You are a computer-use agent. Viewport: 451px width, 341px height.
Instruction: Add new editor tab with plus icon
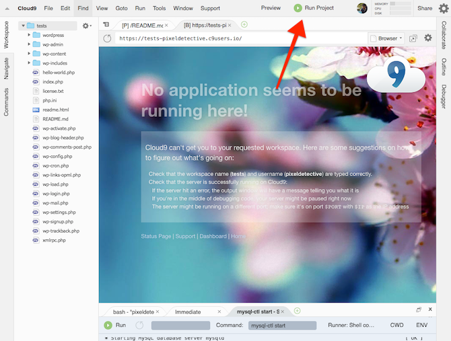(x=244, y=24)
